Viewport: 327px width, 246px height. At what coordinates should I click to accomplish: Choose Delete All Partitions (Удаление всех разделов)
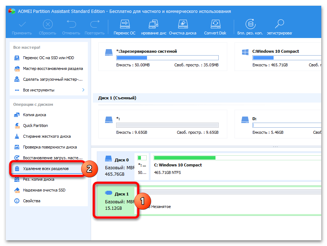point(46,169)
